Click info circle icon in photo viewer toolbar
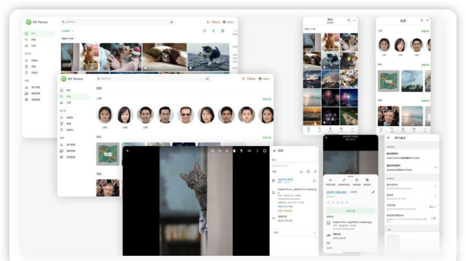The width and height of the screenshot is (466, 261). pyautogui.click(x=264, y=151)
